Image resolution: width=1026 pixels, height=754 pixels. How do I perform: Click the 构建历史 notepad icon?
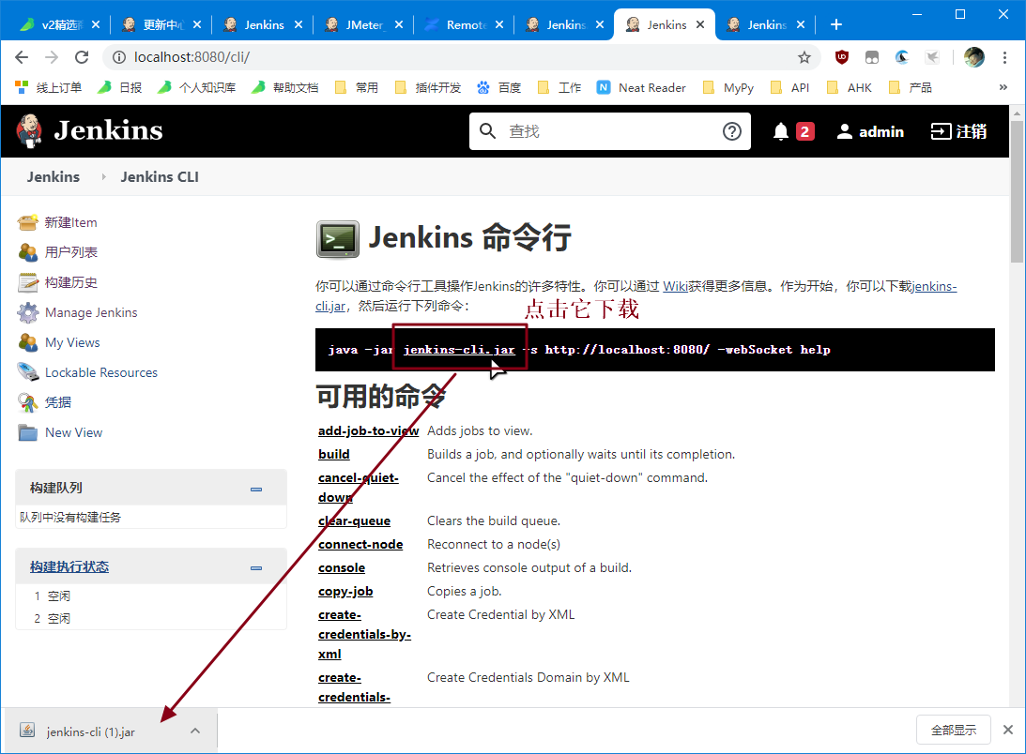click(x=27, y=282)
